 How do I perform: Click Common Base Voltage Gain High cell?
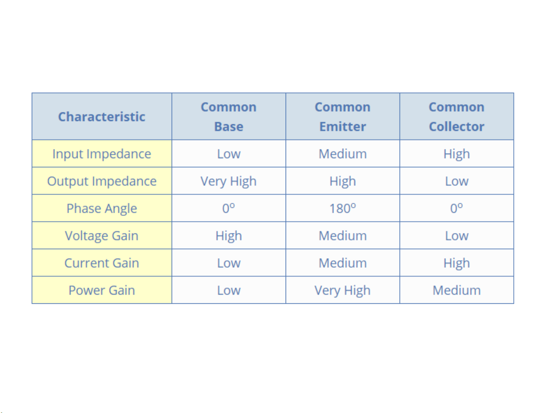point(229,236)
